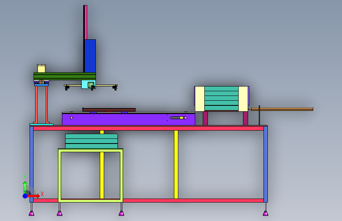
Task: Select the right blue frame post
Action: [x=265, y=164]
